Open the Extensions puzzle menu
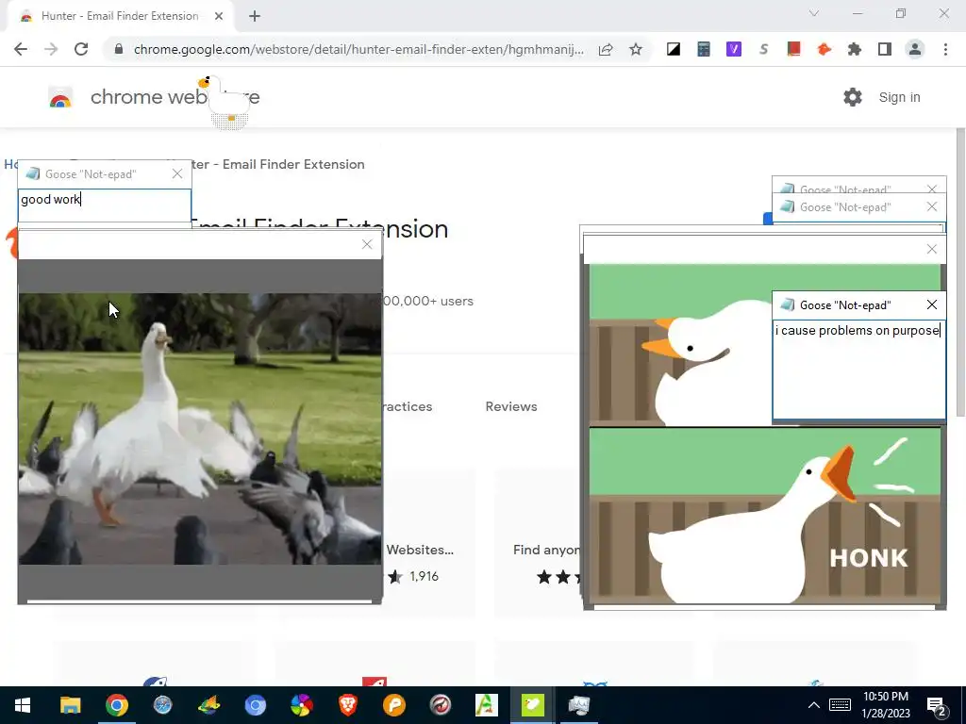The image size is (966, 724). [x=855, y=49]
